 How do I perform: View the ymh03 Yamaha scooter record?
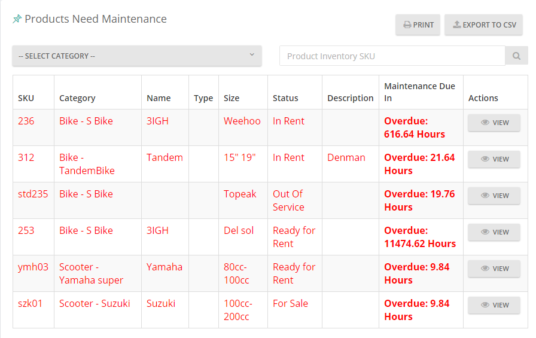[494, 269]
